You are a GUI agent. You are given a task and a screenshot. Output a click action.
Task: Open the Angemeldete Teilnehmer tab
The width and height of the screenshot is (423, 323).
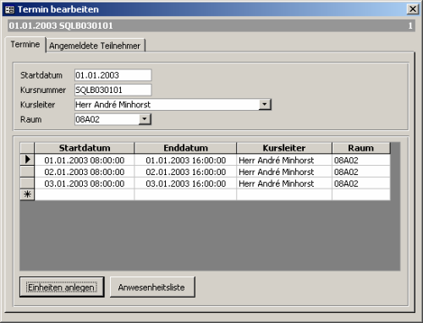[95, 46]
